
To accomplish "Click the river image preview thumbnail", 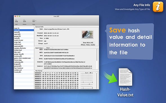I will (x=88, y=34).
